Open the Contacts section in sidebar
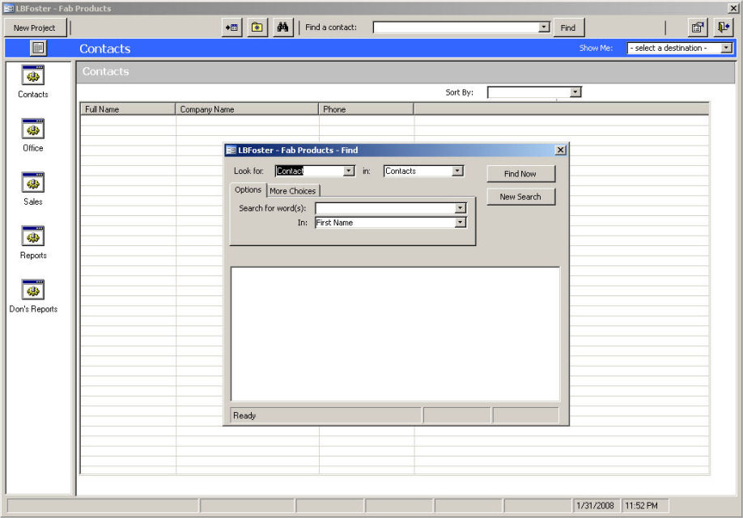 coord(33,82)
